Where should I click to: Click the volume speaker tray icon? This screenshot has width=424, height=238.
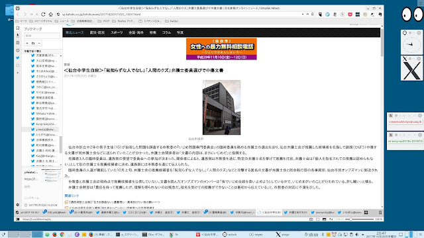point(357,235)
